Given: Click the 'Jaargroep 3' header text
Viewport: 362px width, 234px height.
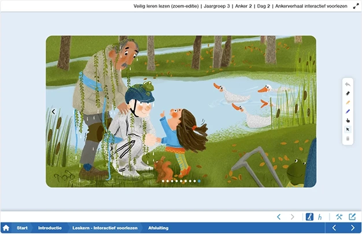Looking at the screenshot, I should pos(217,6).
